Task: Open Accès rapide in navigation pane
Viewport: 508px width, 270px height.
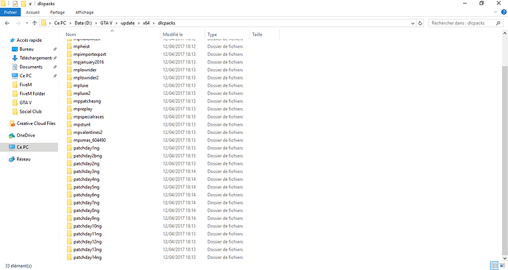Action: pos(29,40)
